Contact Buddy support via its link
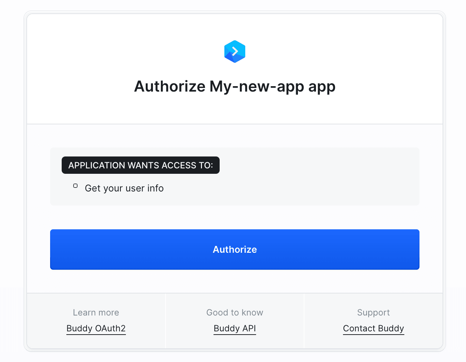This screenshot has height=362, width=466. tap(373, 328)
